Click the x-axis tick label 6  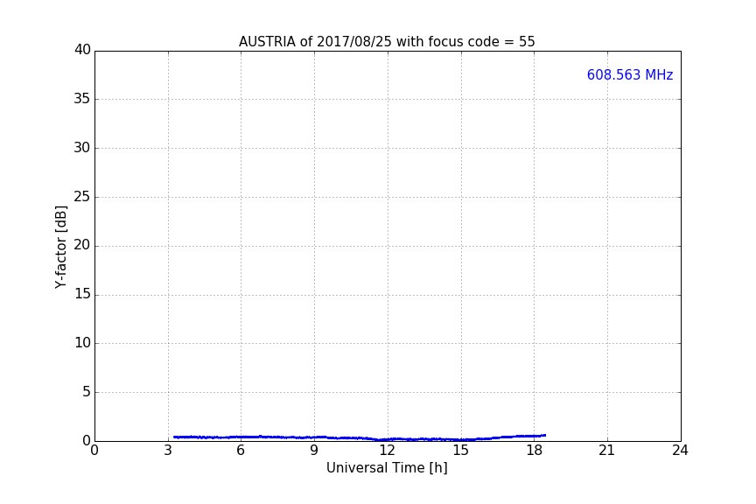click(x=241, y=451)
